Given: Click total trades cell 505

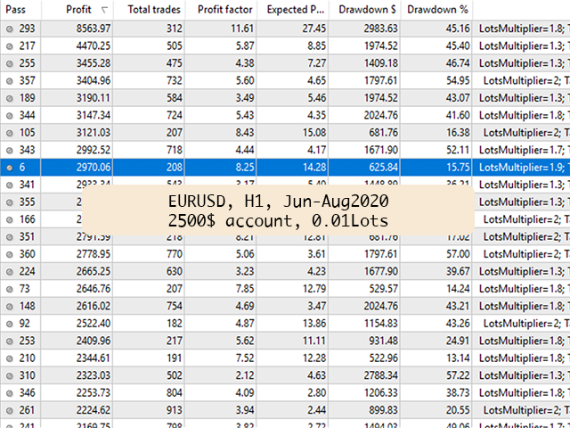Looking at the screenshot, I should pos(175,45).
